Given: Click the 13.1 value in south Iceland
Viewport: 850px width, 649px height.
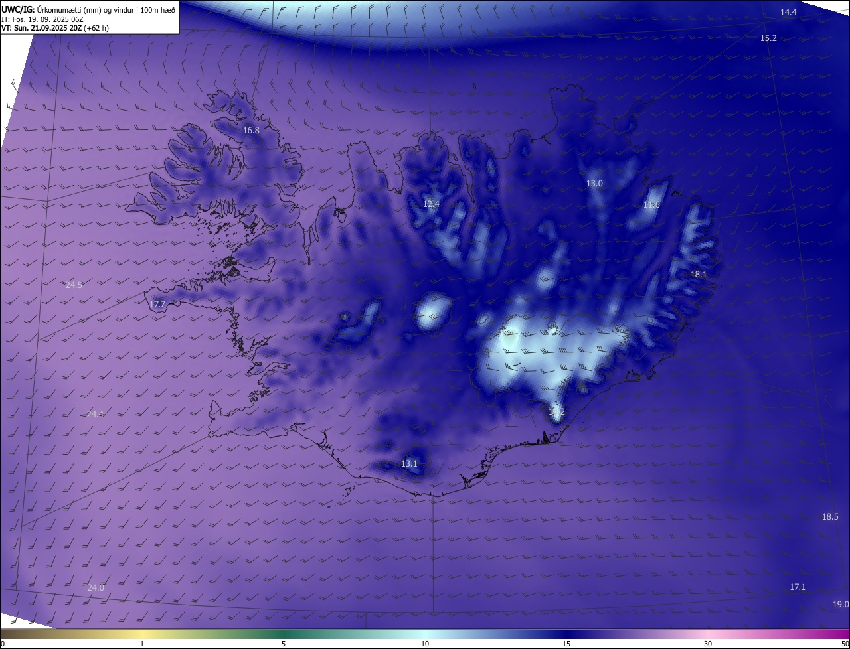Looking at the screenshot, I should tap(409, 464).
